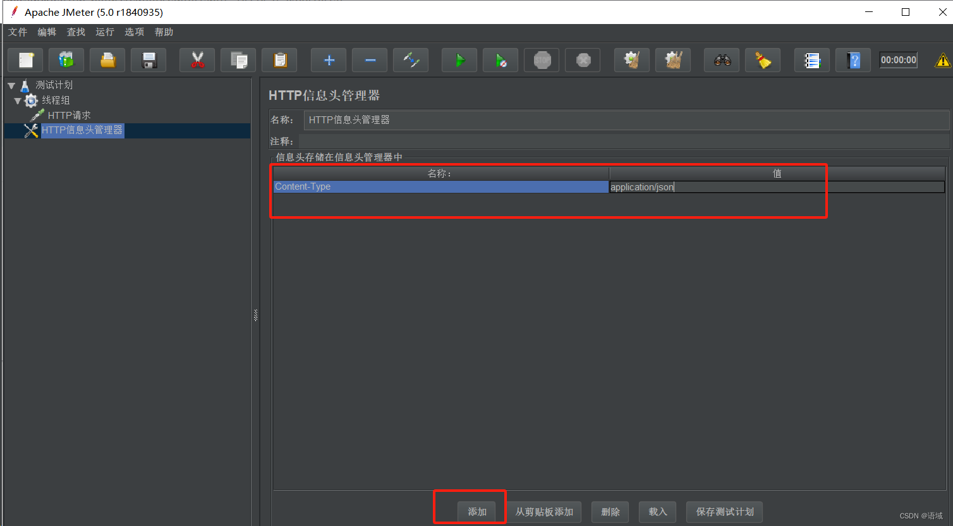Select 测试计划 in the tree

(54, 85)
